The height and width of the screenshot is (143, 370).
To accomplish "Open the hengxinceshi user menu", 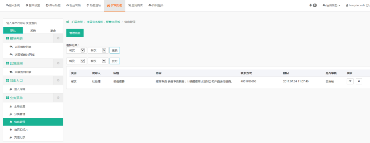I will [x=358, y=5].
